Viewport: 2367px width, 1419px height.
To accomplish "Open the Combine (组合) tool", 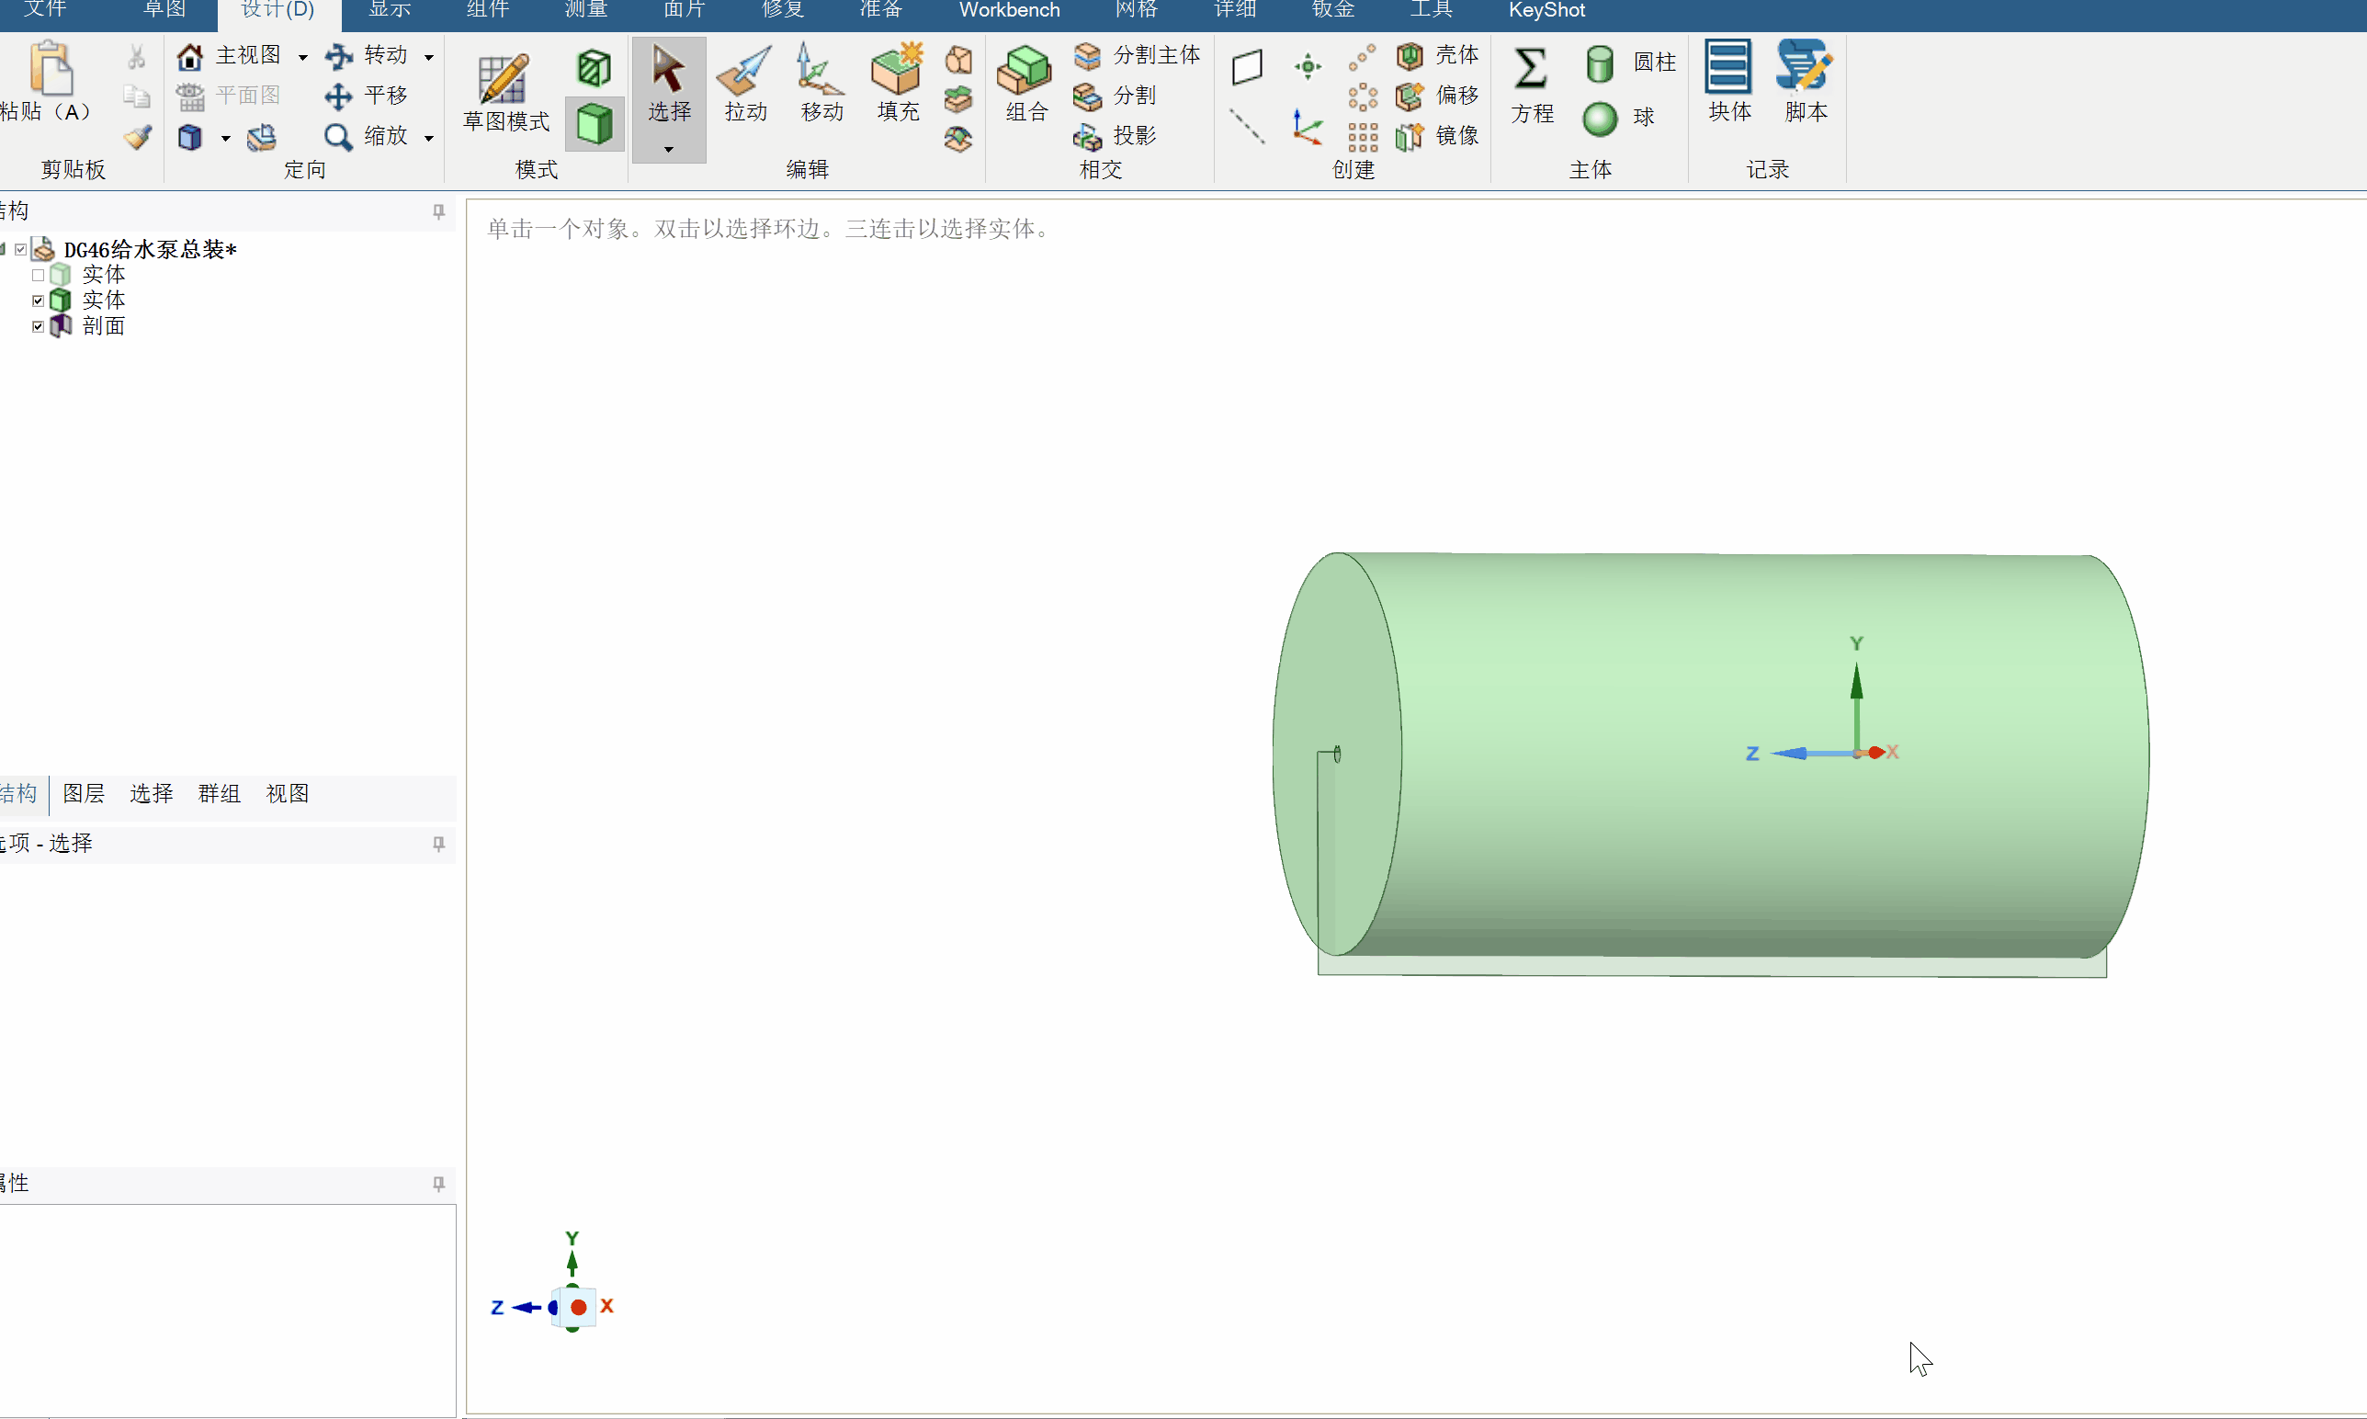I will click(1026, 85).
